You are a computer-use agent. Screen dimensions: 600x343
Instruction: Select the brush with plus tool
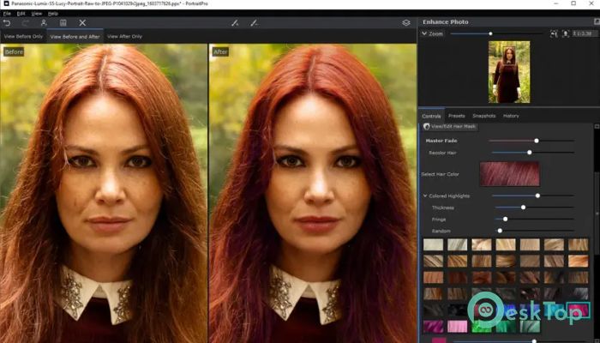pos(236,23)
